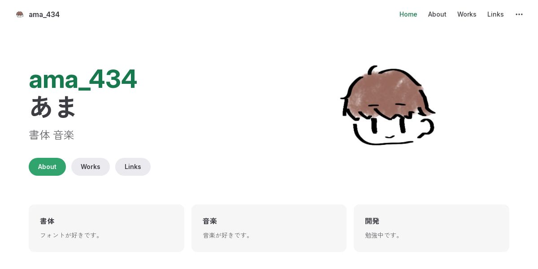Open About from the top navigation
538x269 pixels.
click(437, 14)
